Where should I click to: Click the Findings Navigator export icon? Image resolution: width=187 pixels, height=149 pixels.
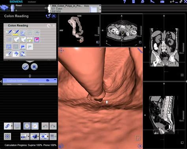tap(48, 80)
